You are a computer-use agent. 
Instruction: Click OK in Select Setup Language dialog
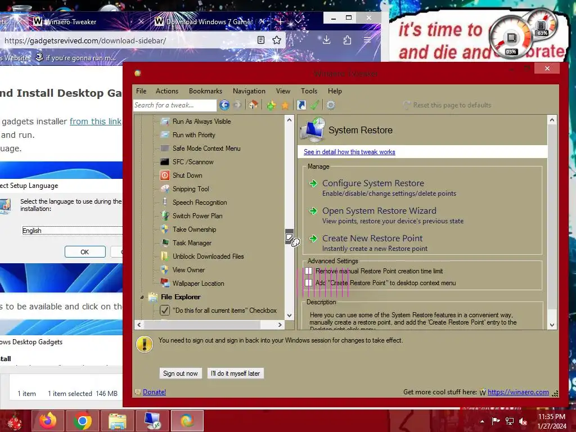(x=85, y=252)
